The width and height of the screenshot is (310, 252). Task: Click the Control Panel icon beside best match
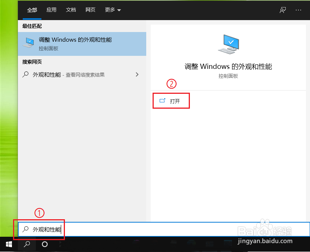click(x=28, y=42)
